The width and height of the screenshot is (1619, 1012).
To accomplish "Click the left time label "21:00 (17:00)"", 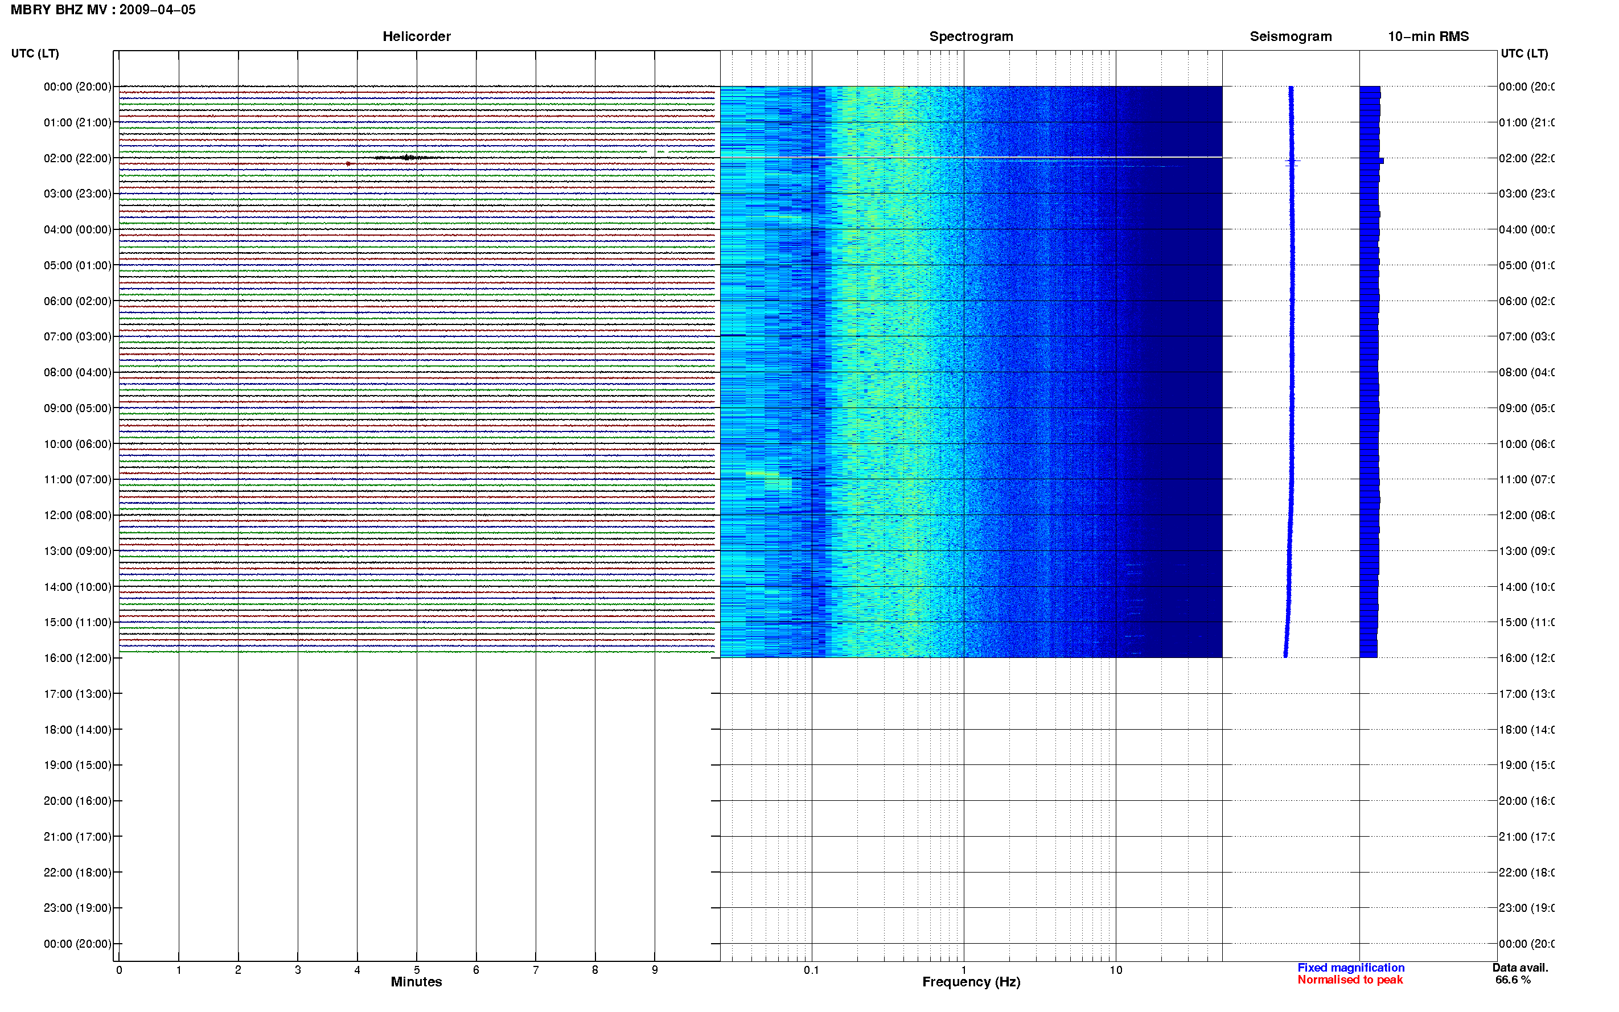I will coord(77,837).
